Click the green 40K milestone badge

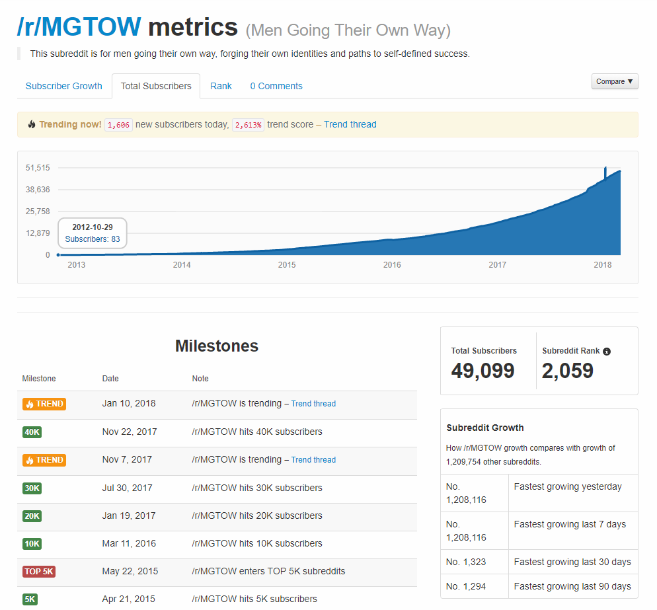(x=32, y=432)
